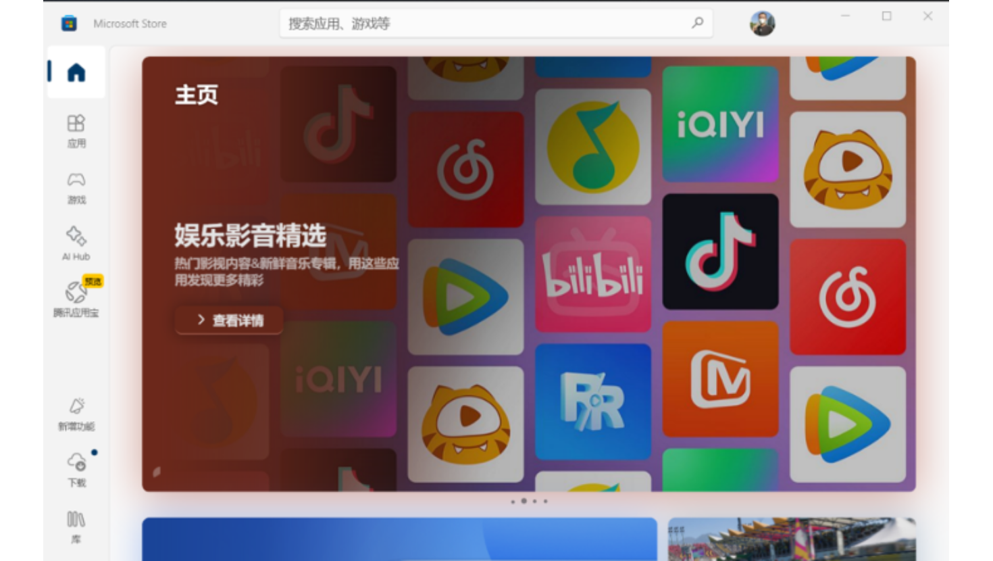Image resolution: width=993 pixels, height=561 pixels.
Task: Click the Microsoft Store logo icon
Action: [x=69, y=24]
